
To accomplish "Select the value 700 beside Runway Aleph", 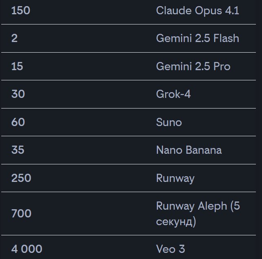I will [x=21, y=213].
